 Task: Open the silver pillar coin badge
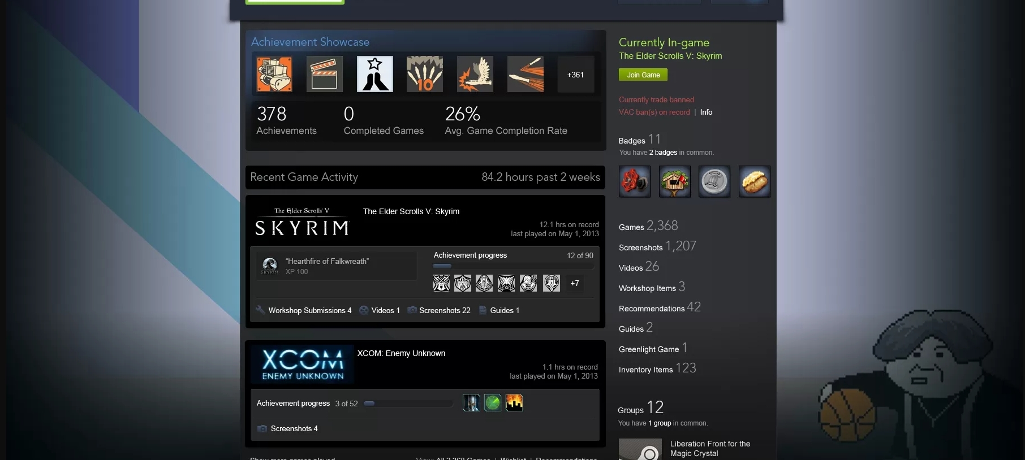click(714, 181)
